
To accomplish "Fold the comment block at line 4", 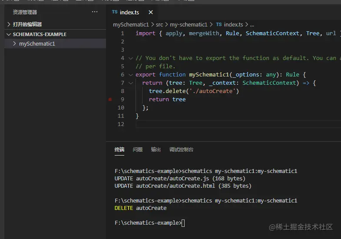I will (x=131, y=58).
